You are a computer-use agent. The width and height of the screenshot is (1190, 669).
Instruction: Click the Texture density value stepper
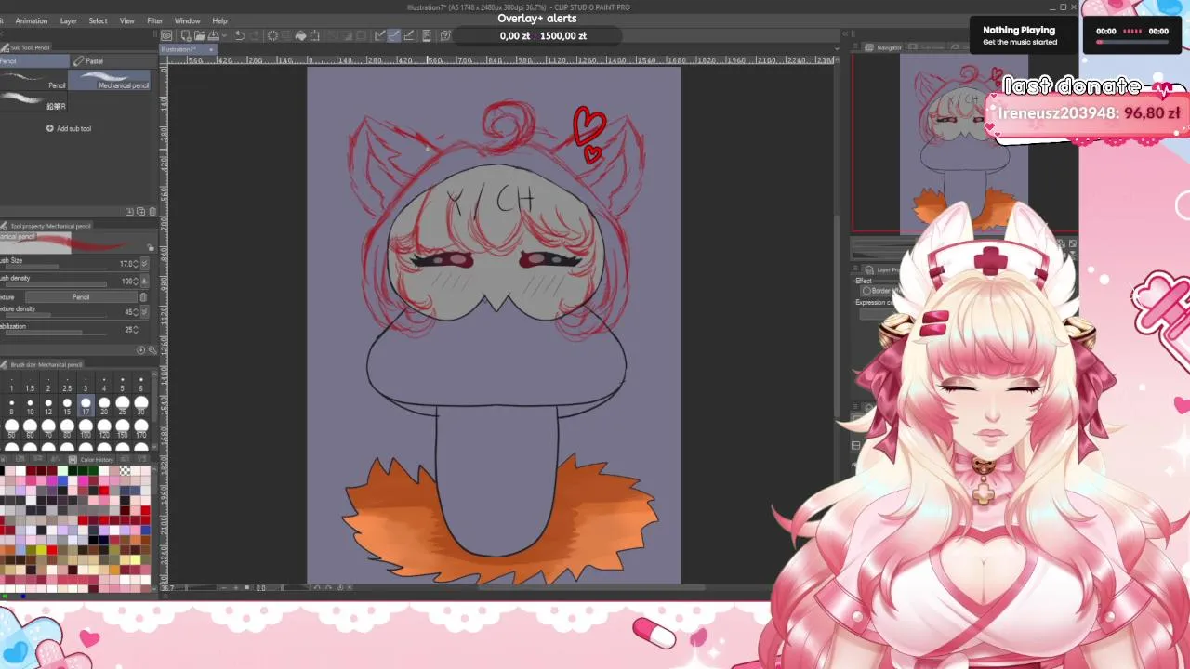click(x=135, y=312)
